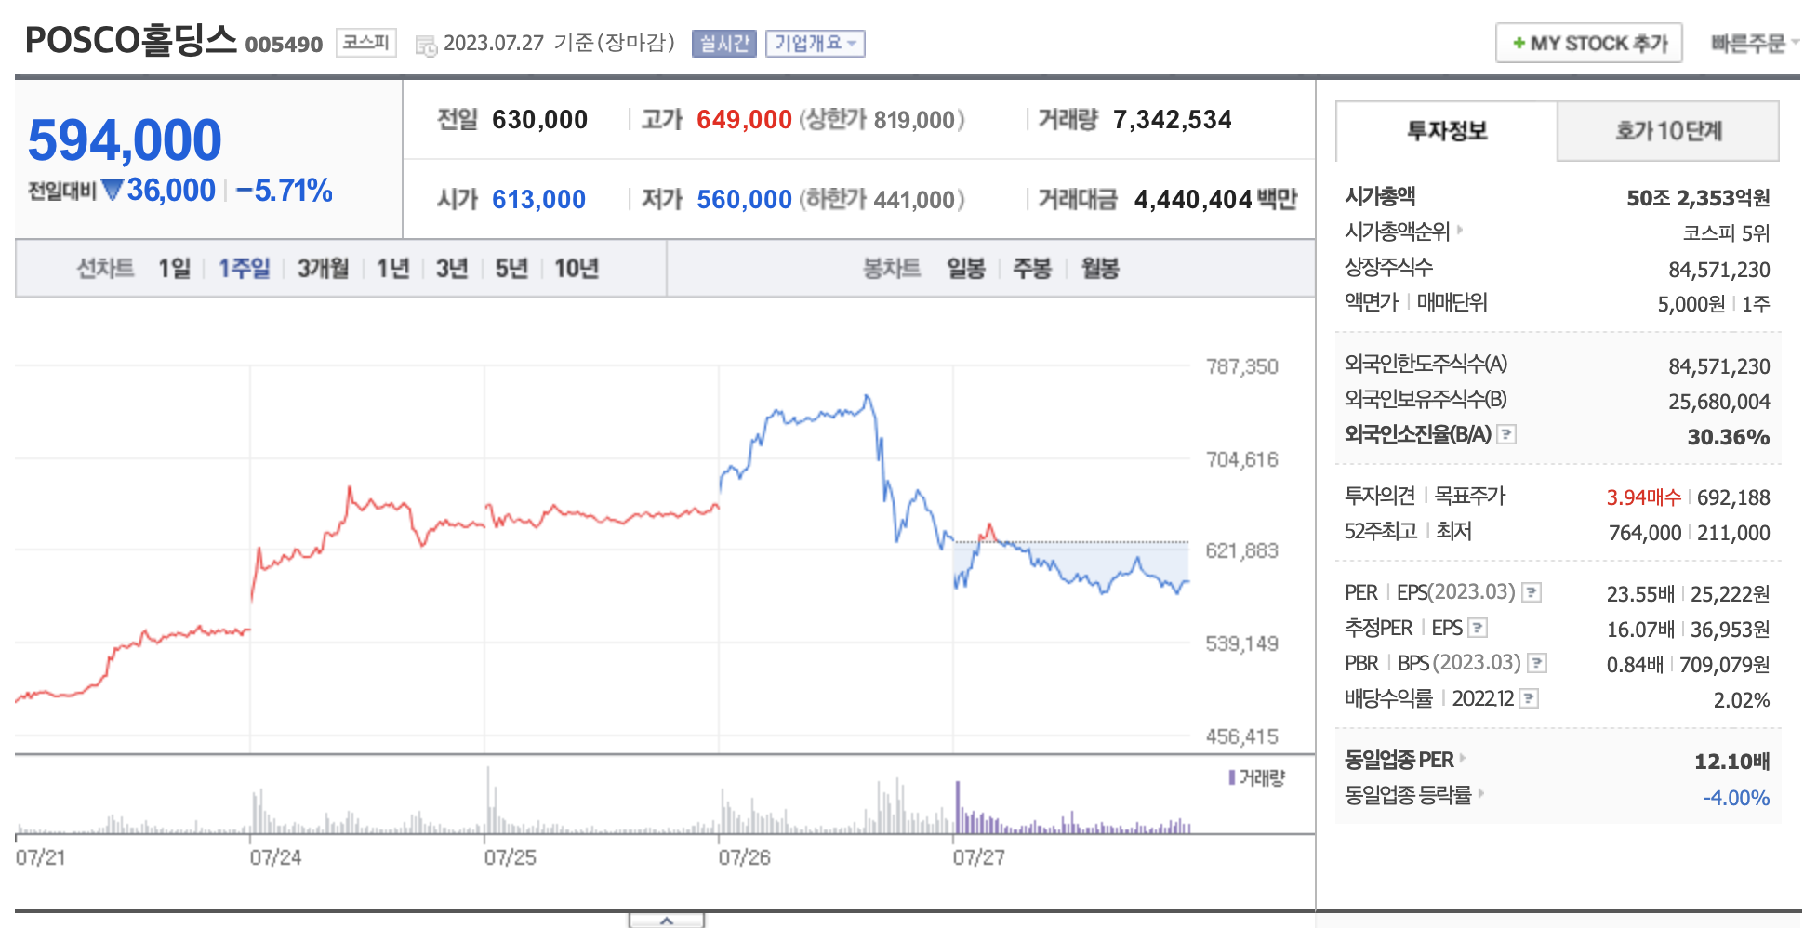
Task: Click the 투자의견 label
Action: click(1380, 496)
